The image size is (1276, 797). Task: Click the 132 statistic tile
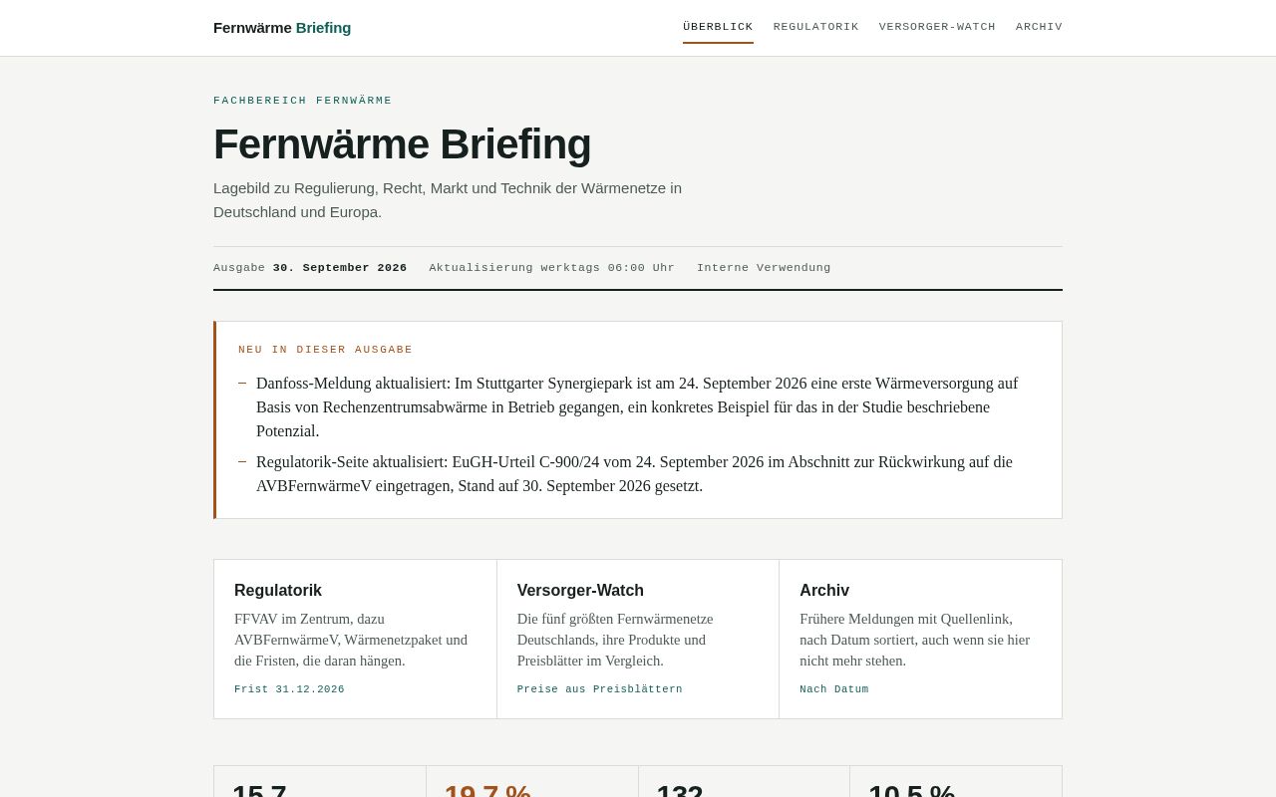point(744,782)
